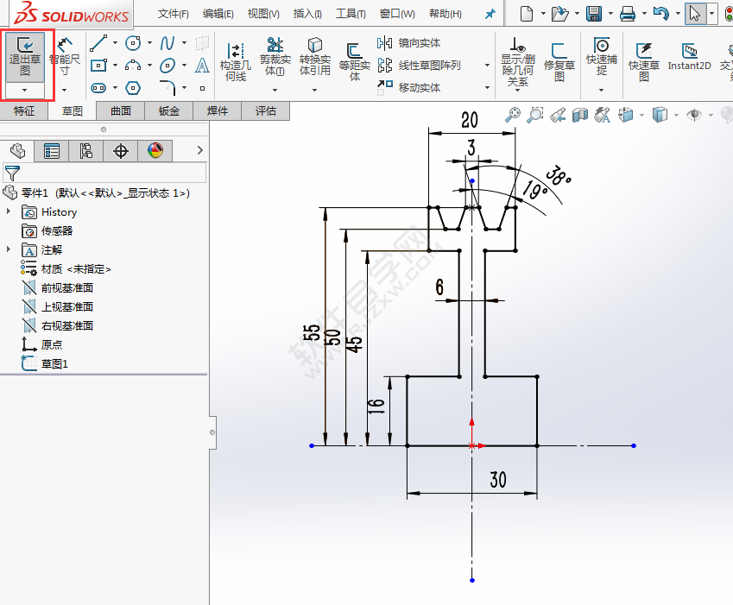Open the Rectangle tool dropdown arrow
Screen dimensions: 733x605
[x=115, y=66]
